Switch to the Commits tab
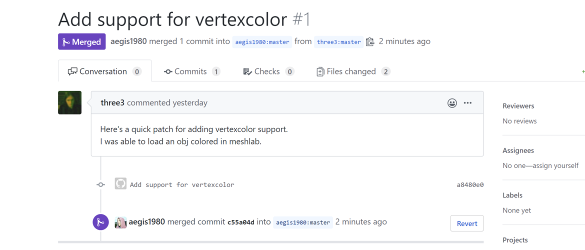Viewport: 585px width, 250px height. (x=192, y=71)
